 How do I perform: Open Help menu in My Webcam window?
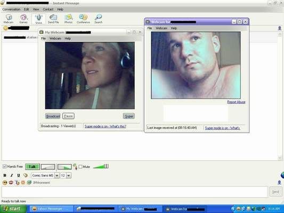(x=68, y=38)
